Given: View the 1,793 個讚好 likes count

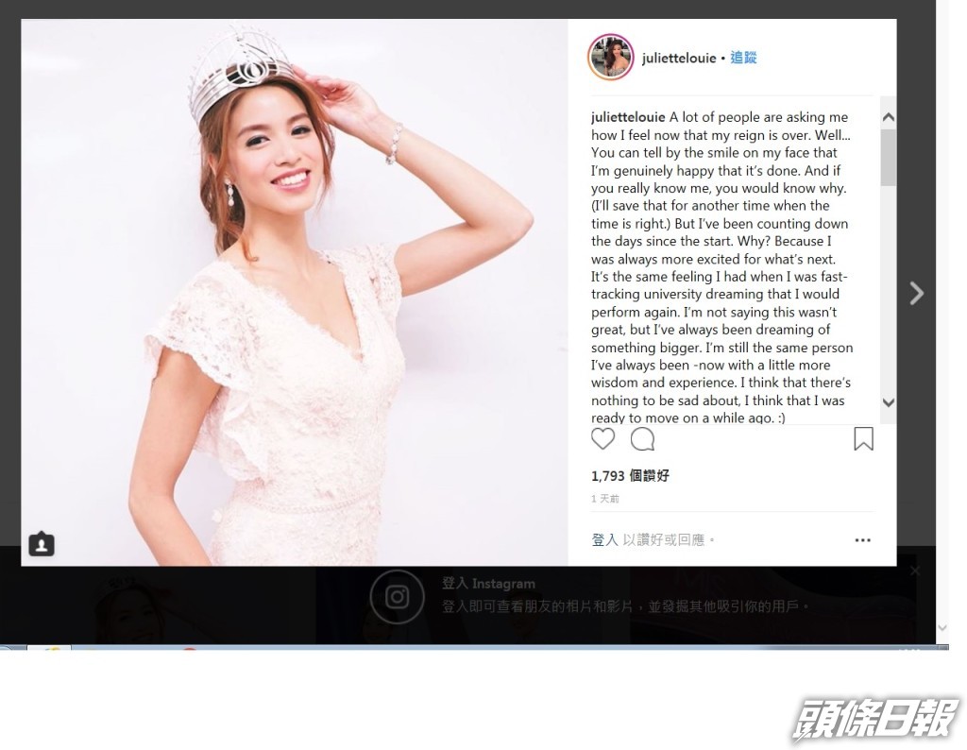Looking at the screenshot, I should tap(630, 475).
